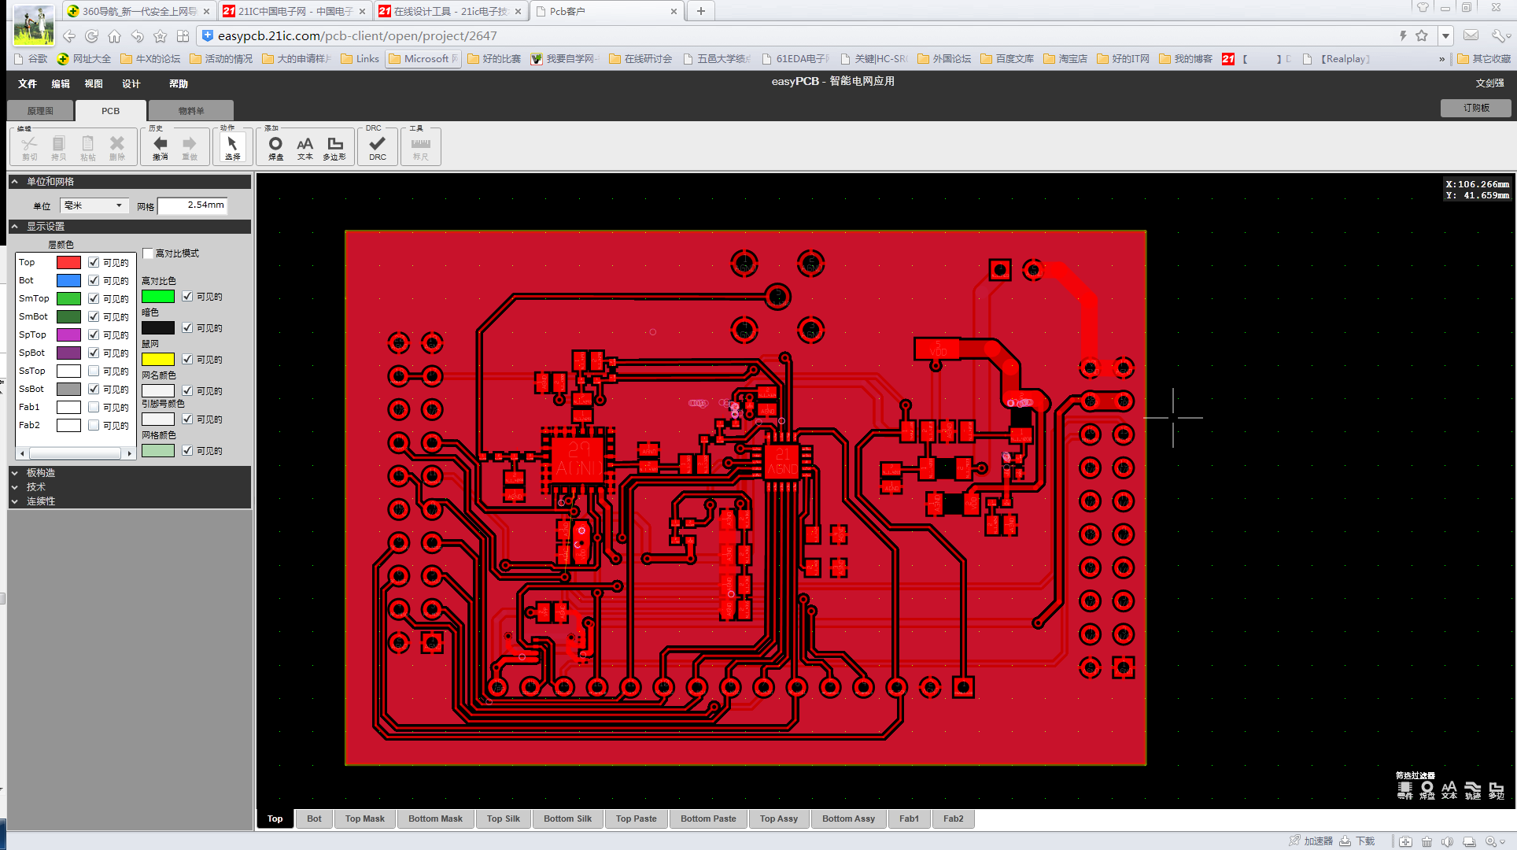
Task: Click the browser URL address field
Action: pos(795,36)
